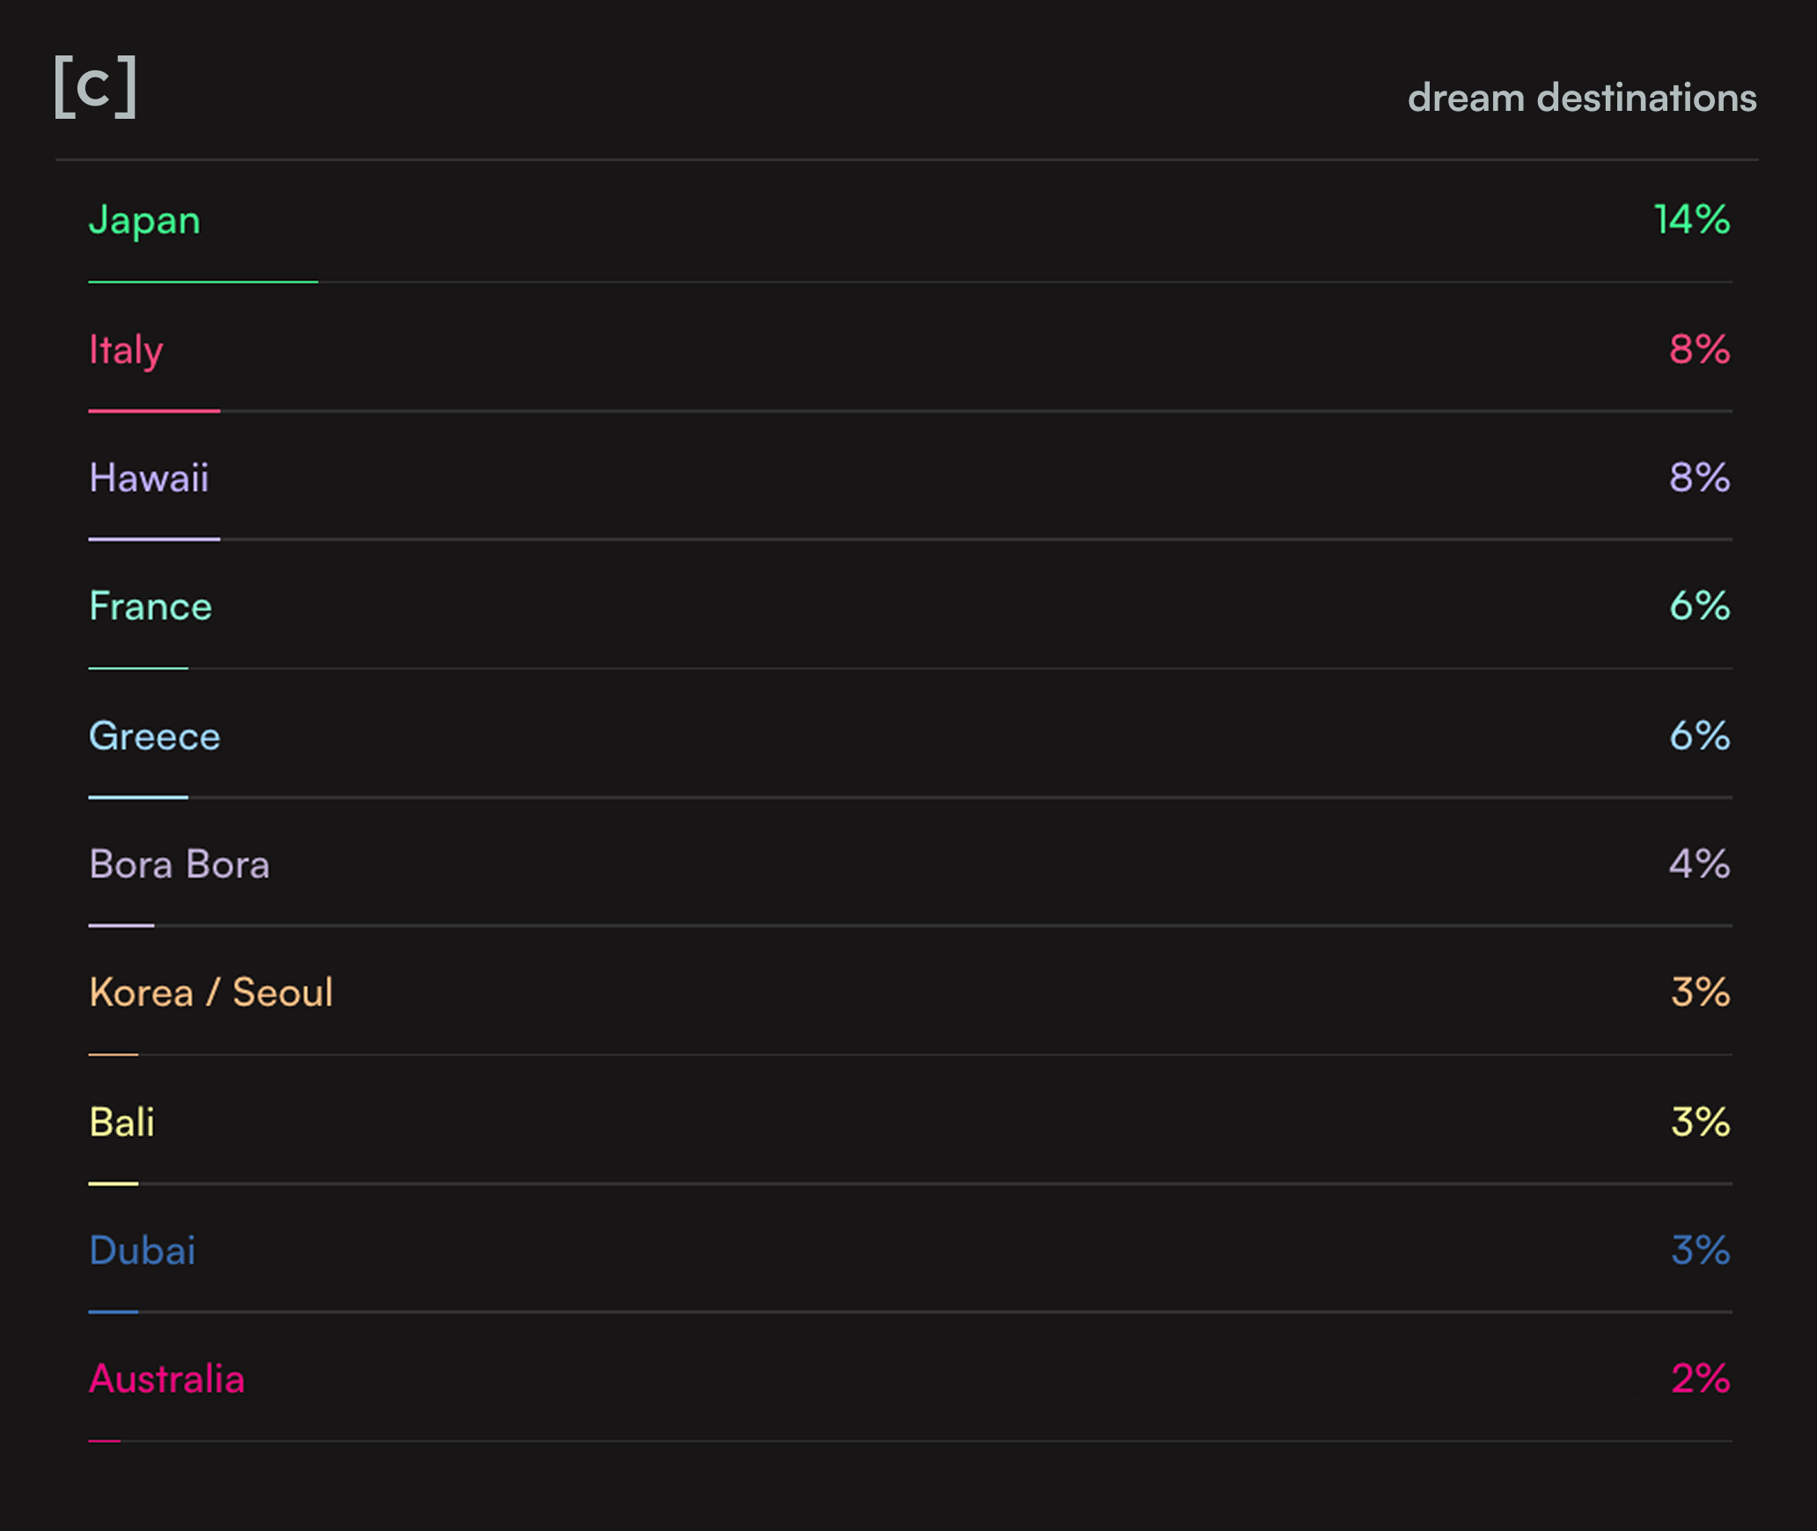
Task: Choose the Greece destination label
Action: pos(154,736)
